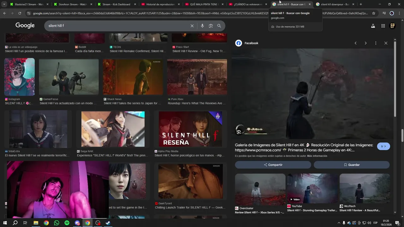Open Search Labs flask icon
404x227 pixels.
373,26
